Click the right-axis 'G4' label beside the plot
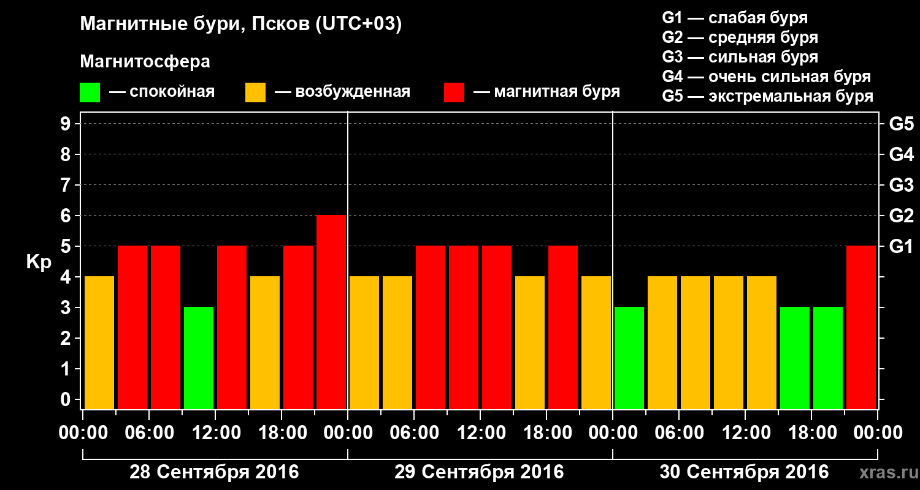 902,154
